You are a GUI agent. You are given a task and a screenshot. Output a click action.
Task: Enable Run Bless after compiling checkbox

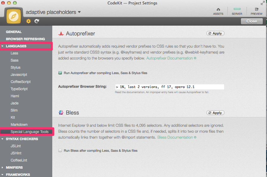(60, 151)
